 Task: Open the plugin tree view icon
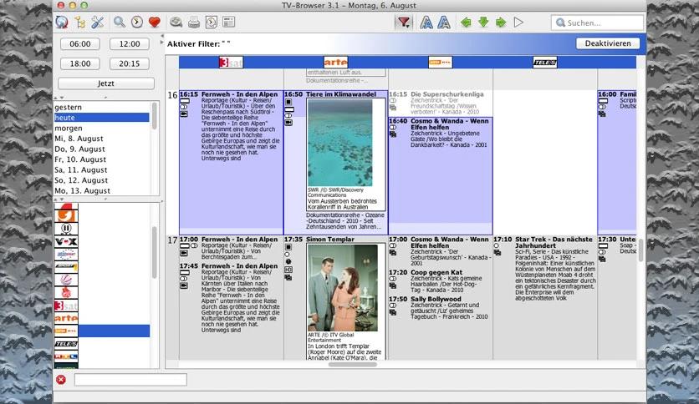point(80,23)
